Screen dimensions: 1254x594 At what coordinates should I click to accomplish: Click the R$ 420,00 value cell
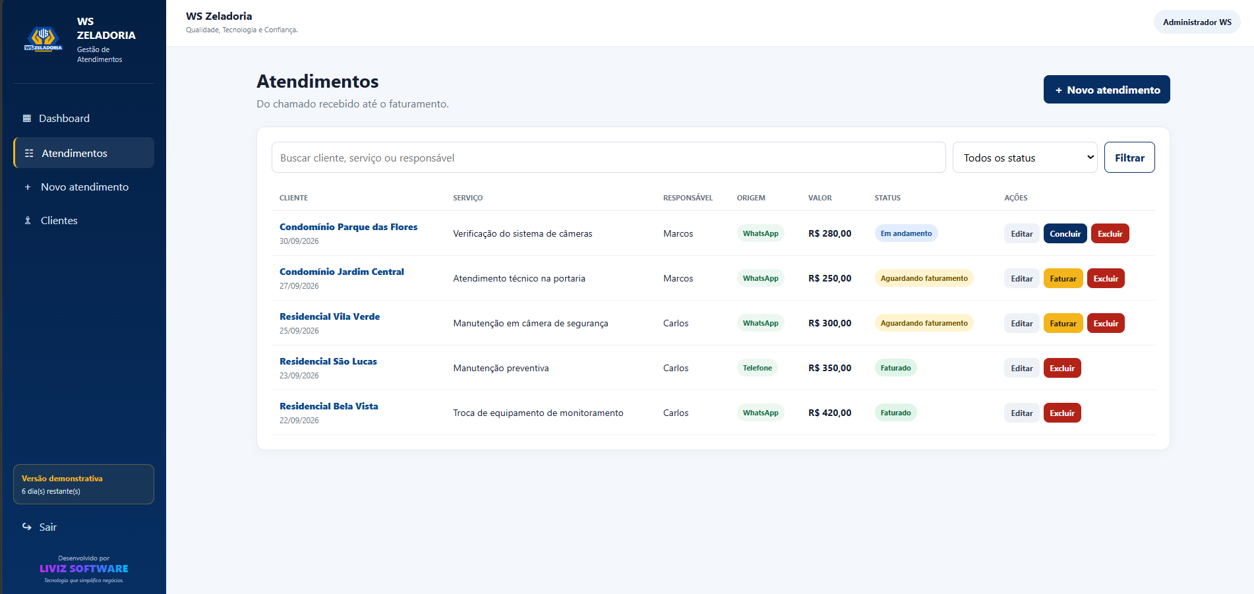click(x=830, y=413)
